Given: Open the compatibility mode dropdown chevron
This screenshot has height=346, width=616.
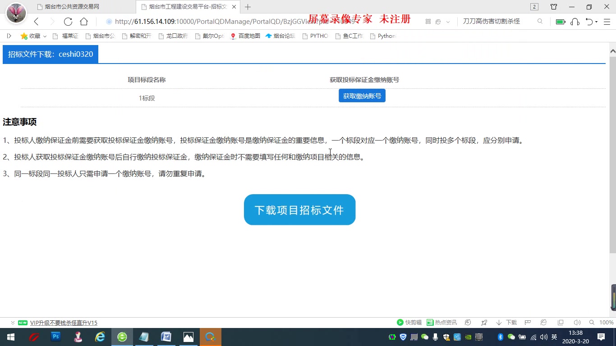Looking at the screenshot, I should pos(447,21).
